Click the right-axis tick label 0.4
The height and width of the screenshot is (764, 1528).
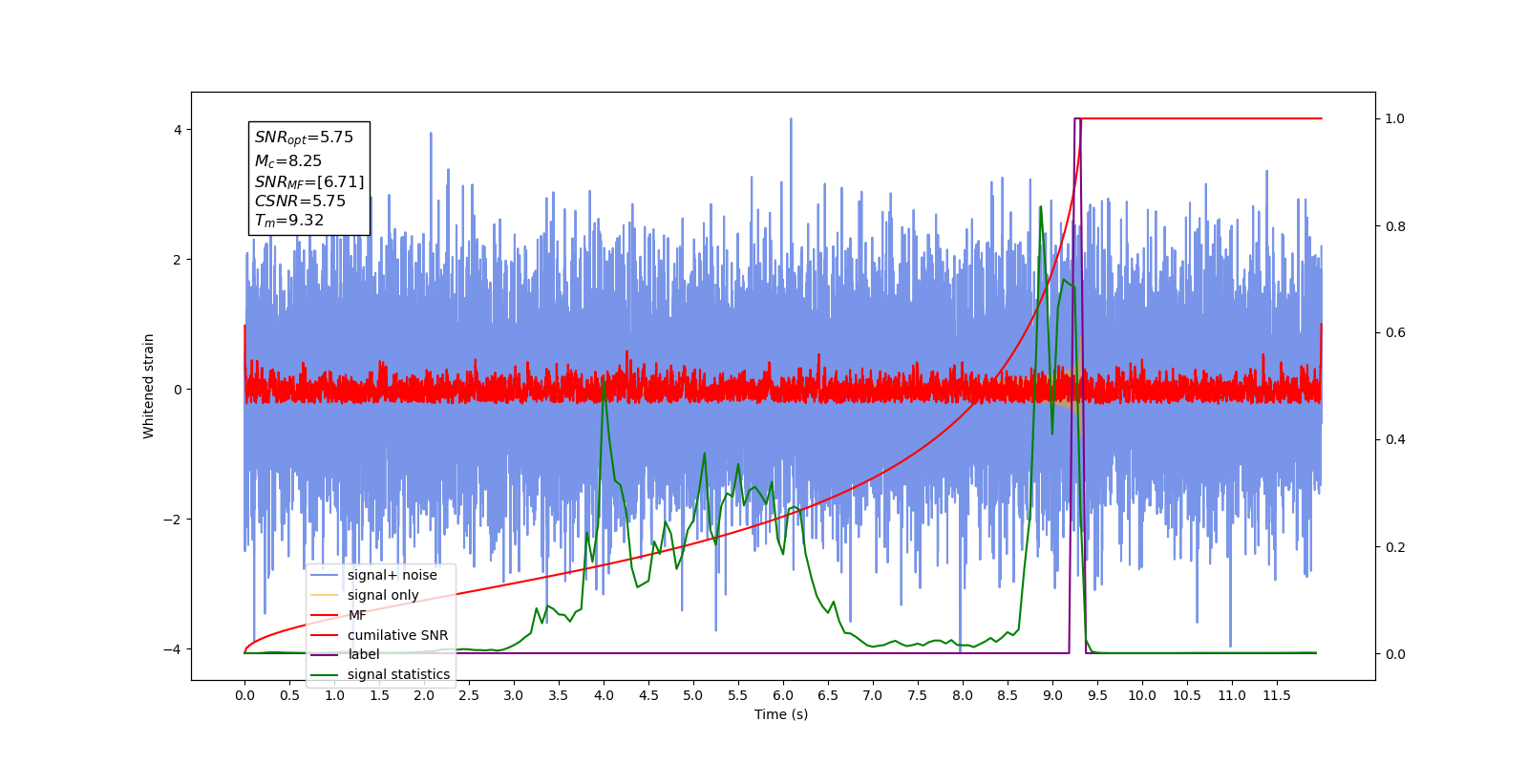tap(1395, 440)
